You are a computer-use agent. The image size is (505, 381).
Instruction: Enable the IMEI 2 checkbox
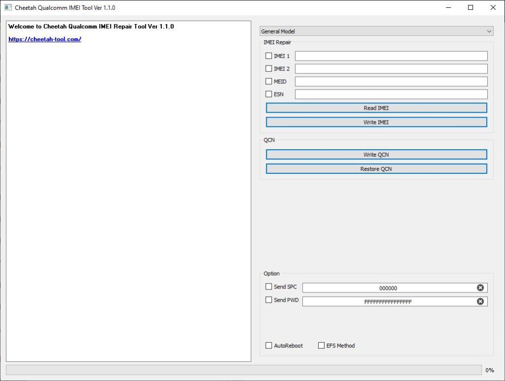click(x=269, y=68)
